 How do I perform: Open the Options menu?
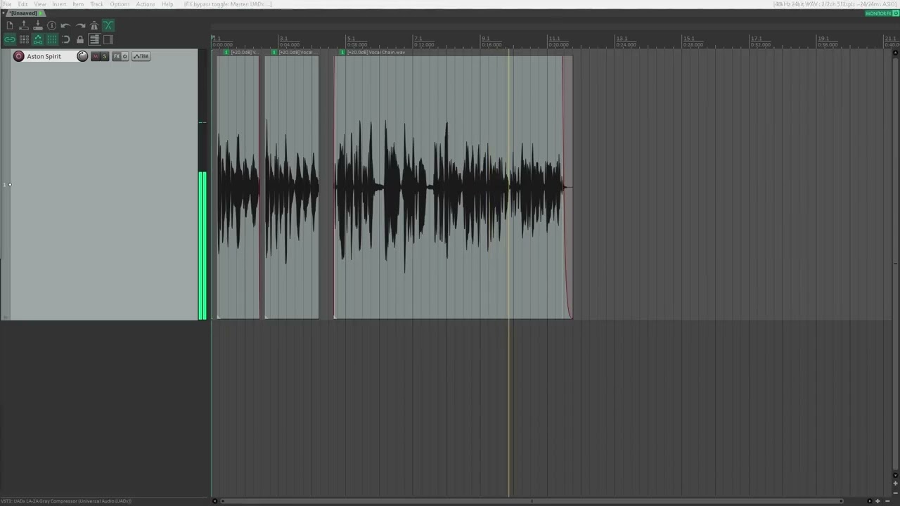120,4
